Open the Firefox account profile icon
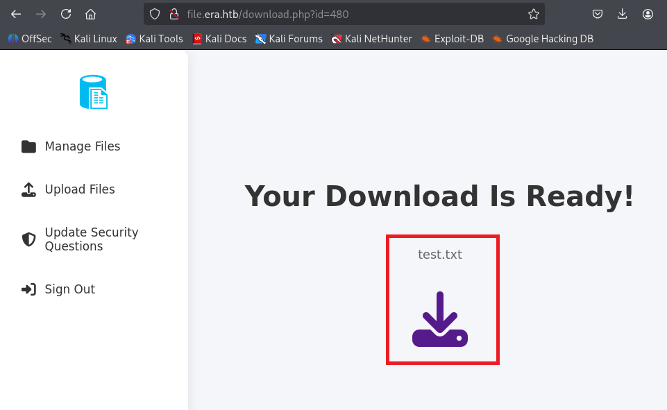Viewport: 667px width, 410px height. coord(648,14)
